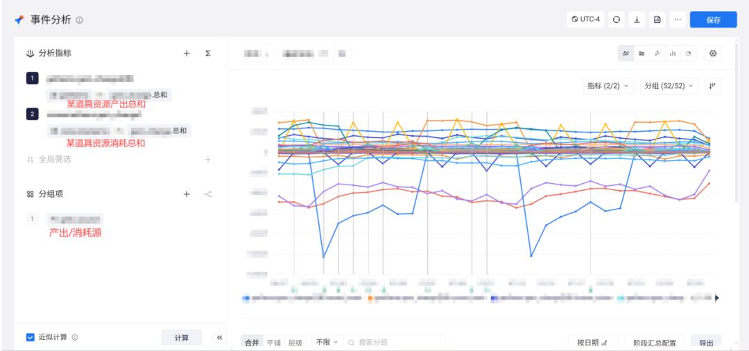The width and height of the screenshot is (749, 351).
Task: Click the 总和 aggregation of metric 2
Action: click(x=180, y=130)
